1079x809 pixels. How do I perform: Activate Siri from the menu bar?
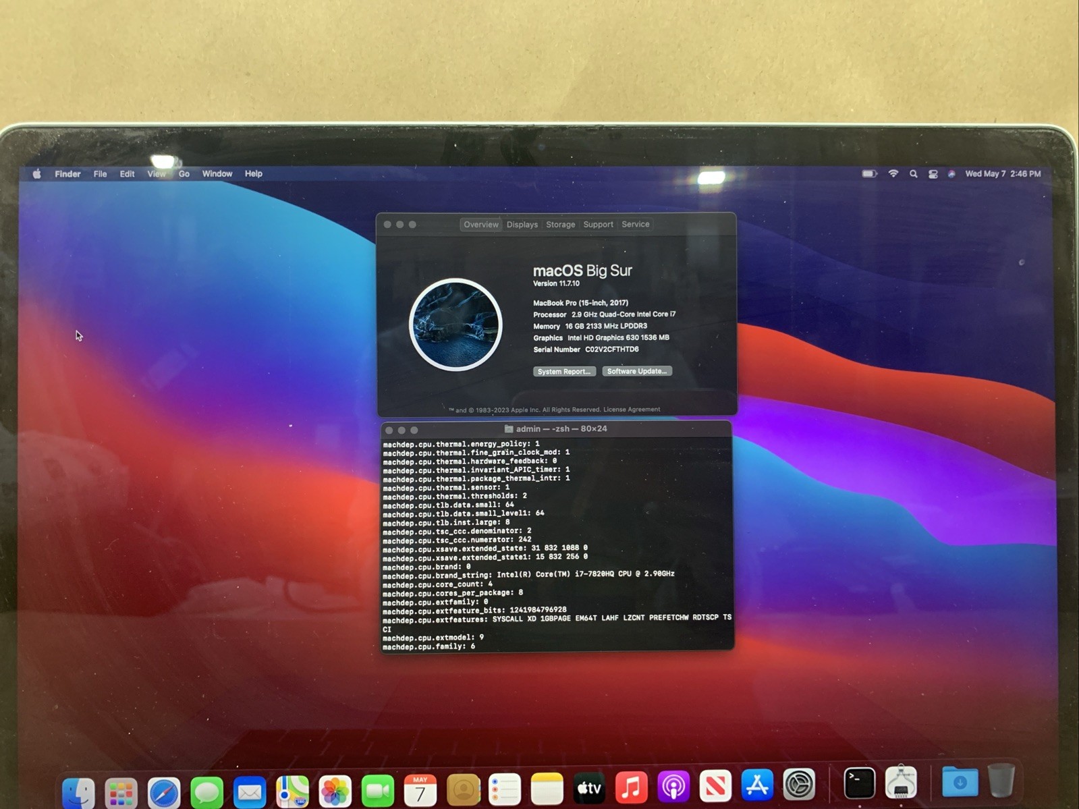(x=951, y=174)
